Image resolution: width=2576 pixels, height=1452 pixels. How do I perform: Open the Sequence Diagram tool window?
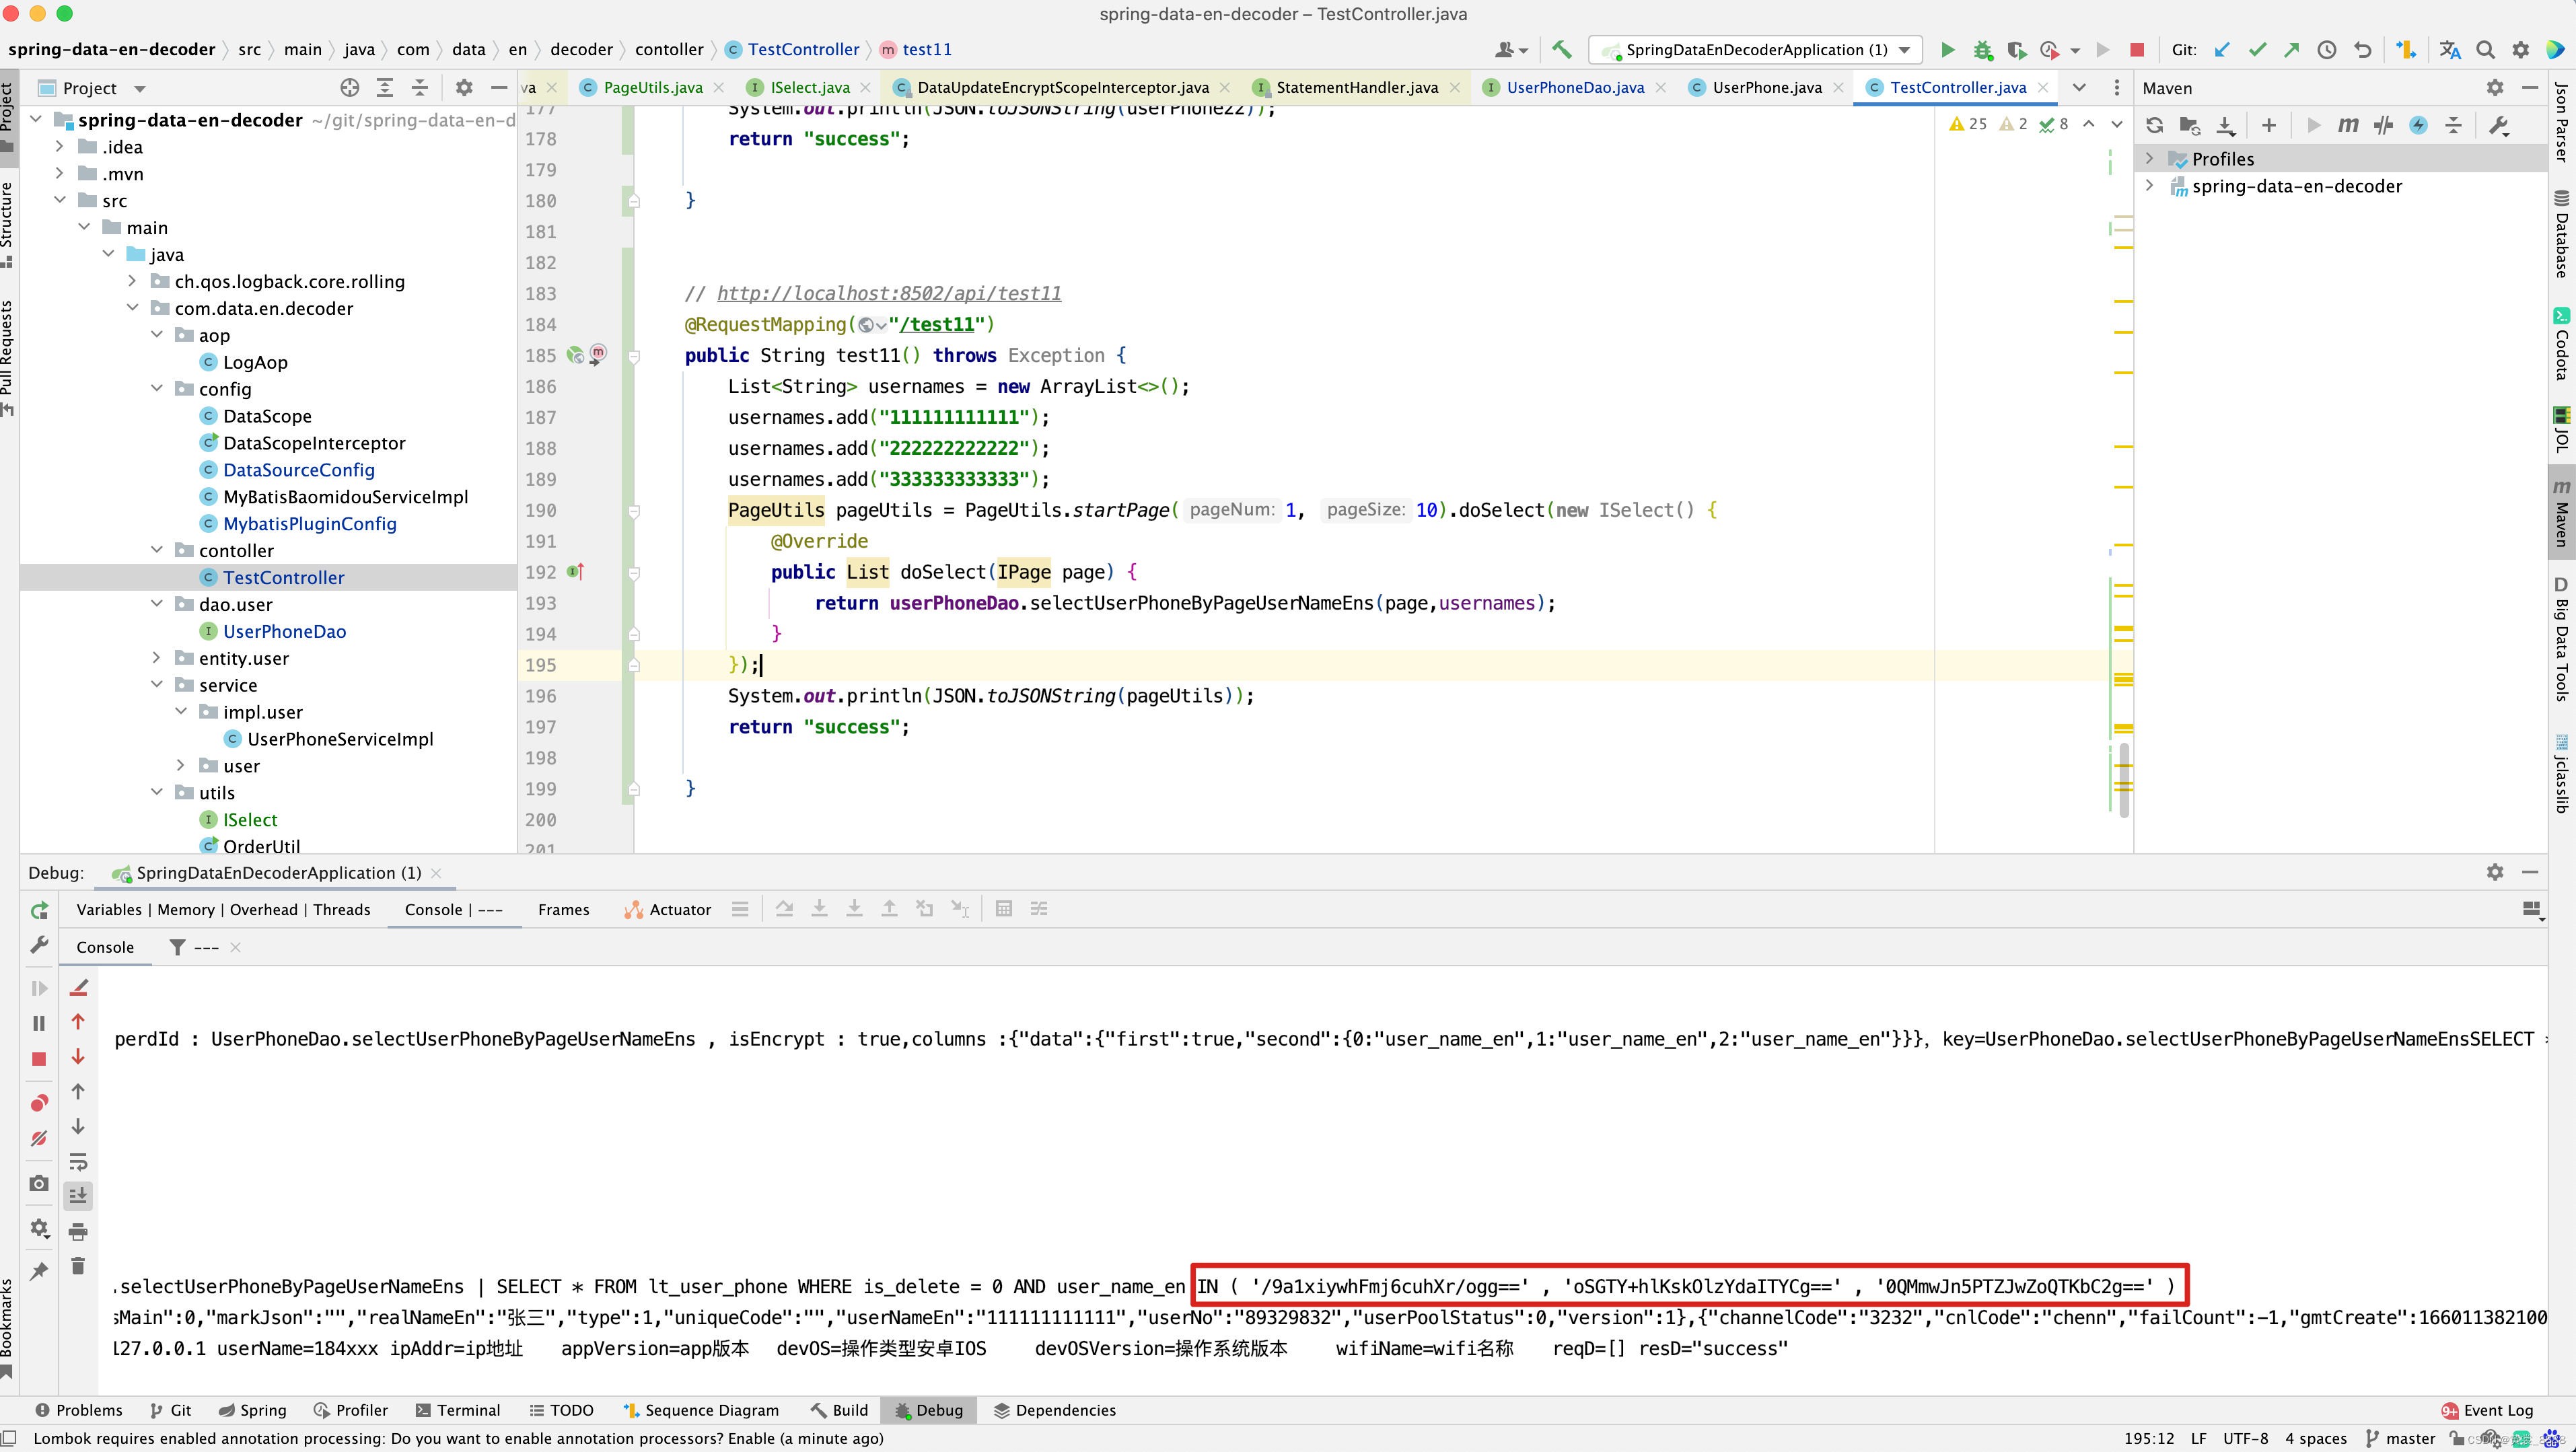pos(701,1410)
